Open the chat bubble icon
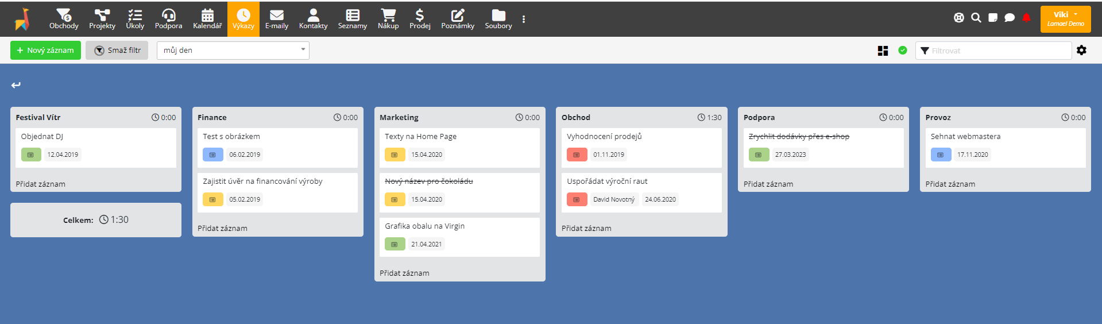This screenshot has height=324, width=1102. point(1010,18)
